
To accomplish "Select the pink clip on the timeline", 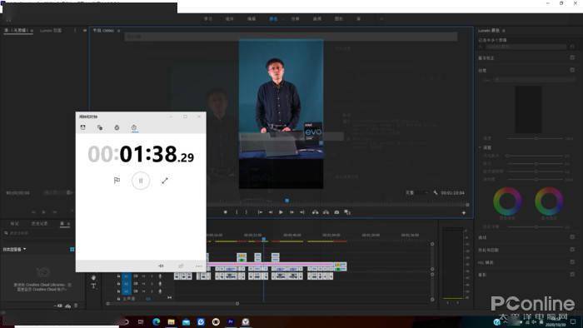I will [271, 265].
